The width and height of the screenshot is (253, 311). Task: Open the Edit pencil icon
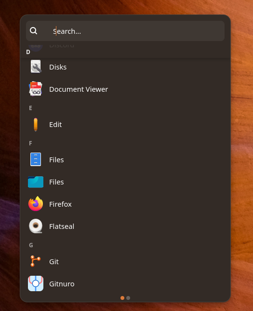click(36, 125)
